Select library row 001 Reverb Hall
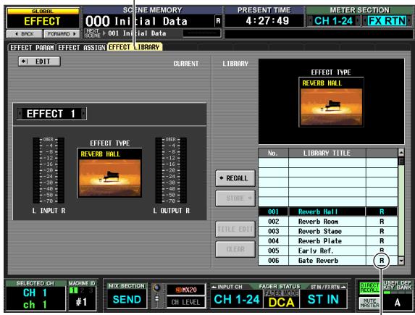The image size is (415, 315). pyautogui.click(x=328, y=211)
